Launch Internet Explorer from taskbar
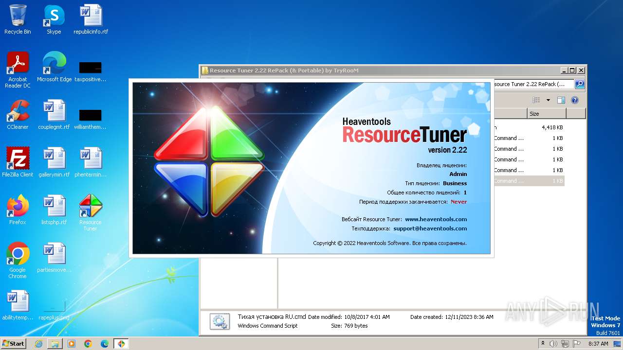 pos(38,344)
